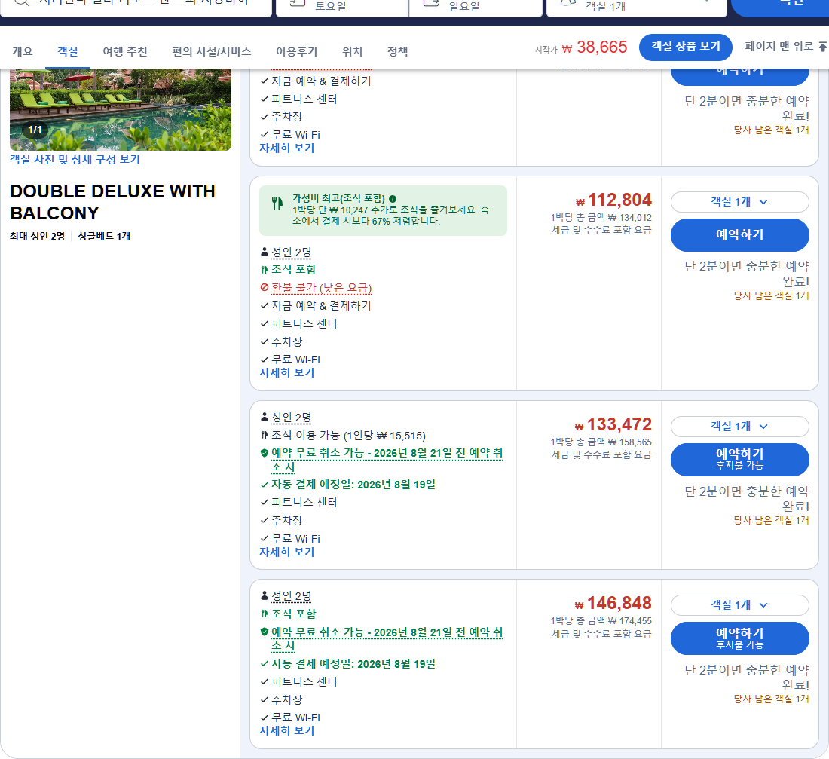This screenshot has width=829, height=759.
Task: Click the info icon next to 가성비 최고(조식 포함)
Action: tap(393, 199)
